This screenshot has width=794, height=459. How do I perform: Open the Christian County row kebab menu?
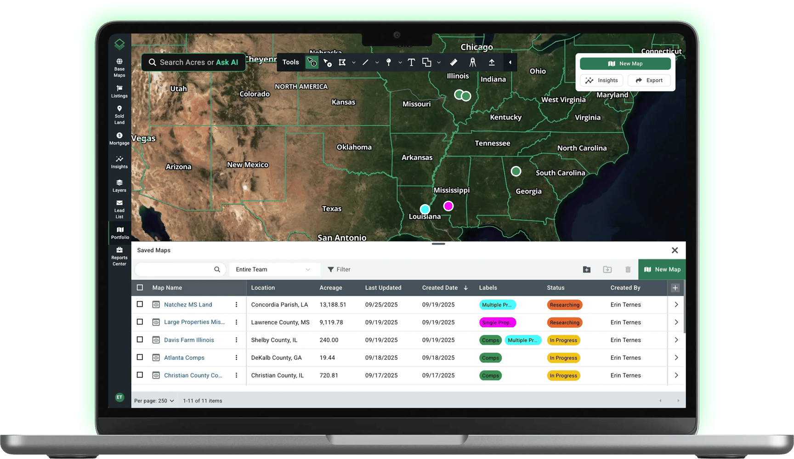(x=237, y=375)
